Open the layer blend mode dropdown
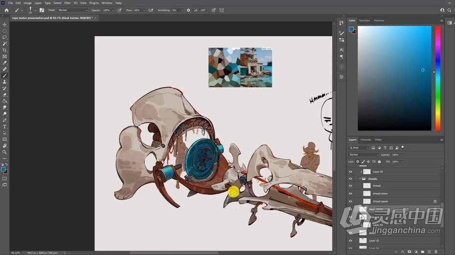The image size is (455, 255). coord(363,155)
